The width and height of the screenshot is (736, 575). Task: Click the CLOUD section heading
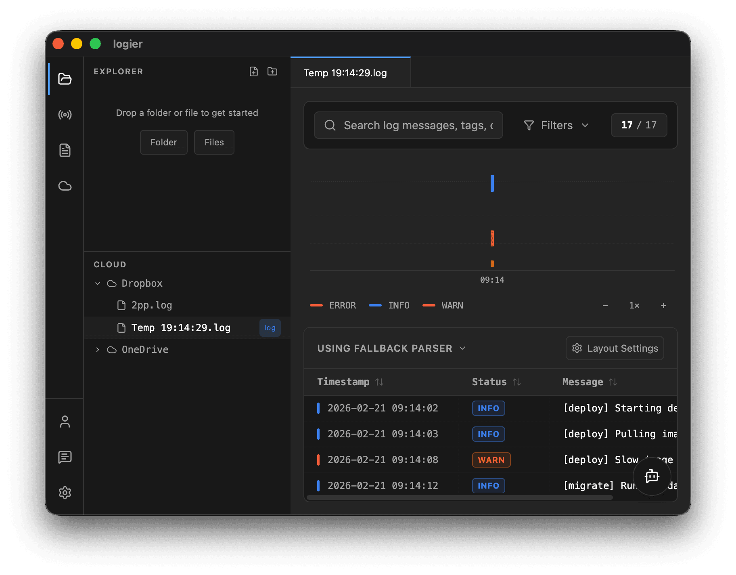tap(110, 264)
